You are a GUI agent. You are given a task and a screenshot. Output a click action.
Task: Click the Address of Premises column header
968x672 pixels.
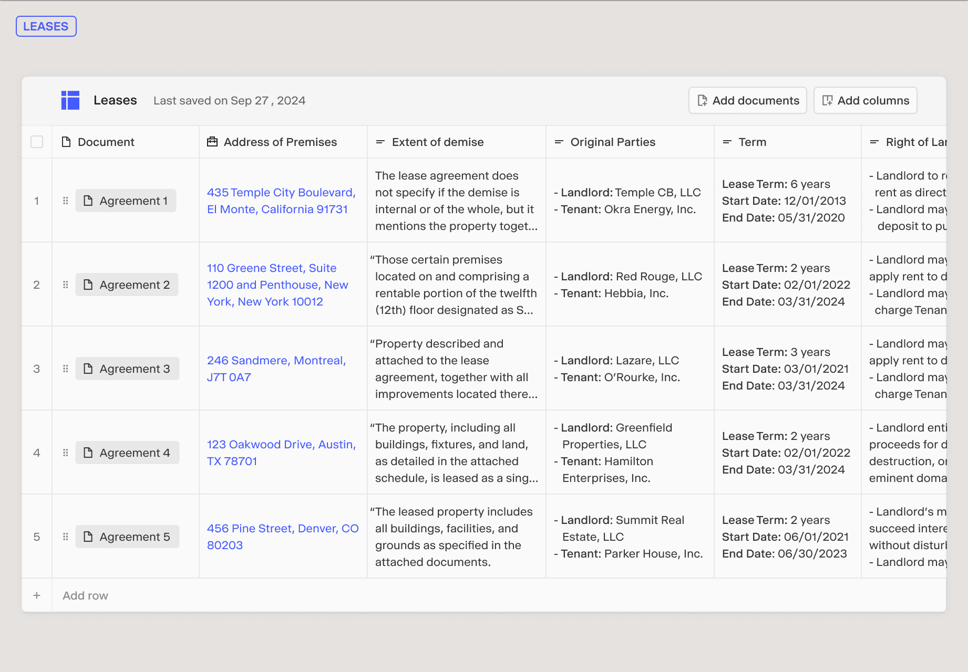[x=280, y=142]
